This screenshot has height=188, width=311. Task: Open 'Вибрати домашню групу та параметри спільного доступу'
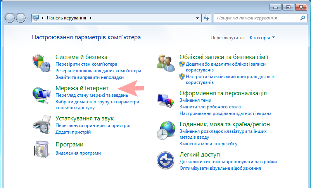point(97,105)
